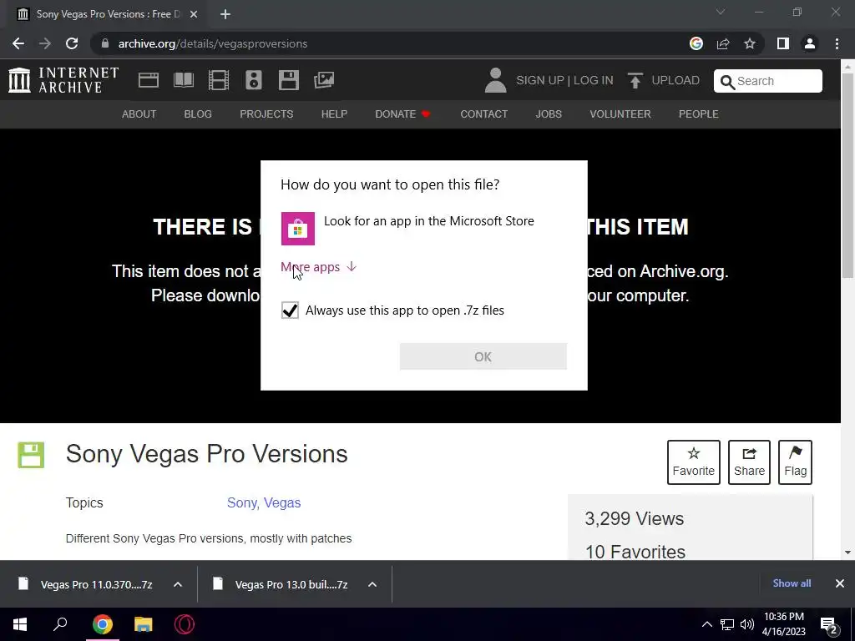Click the Favorite button
Image resolution: width=855 pixels, height=641 pixels.
[x=694, y=462]
